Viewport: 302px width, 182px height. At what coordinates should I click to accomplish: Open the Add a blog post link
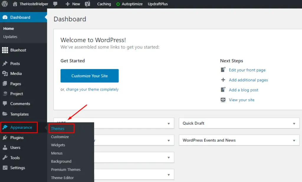243,90
